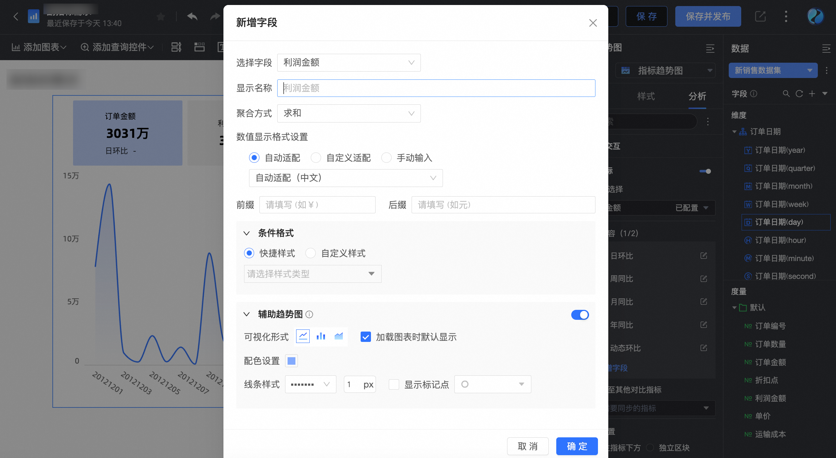Select the line chart visualization icon
This screenshot has height=458, width=836.
[303, 336]
